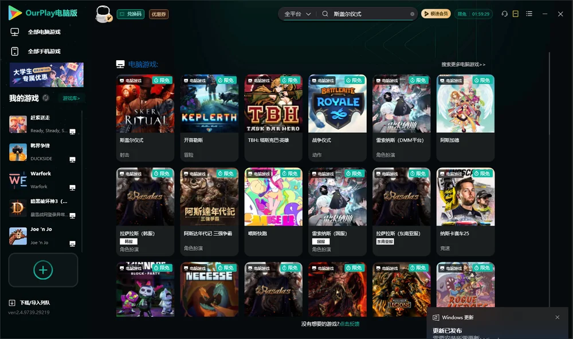Clear the search field text
The image size is (573, 339).
coord(412,14)
